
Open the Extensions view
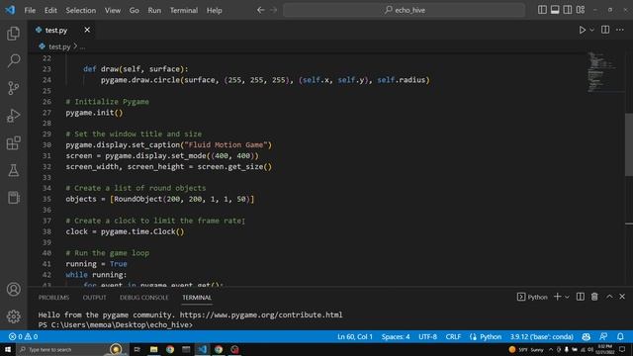(13, 142)
